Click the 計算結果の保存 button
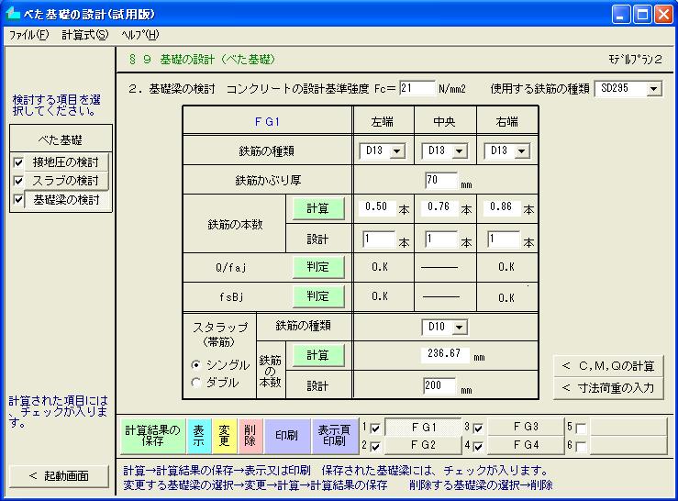The width and height of the screenshot is (678, 501). pos(152,435)
